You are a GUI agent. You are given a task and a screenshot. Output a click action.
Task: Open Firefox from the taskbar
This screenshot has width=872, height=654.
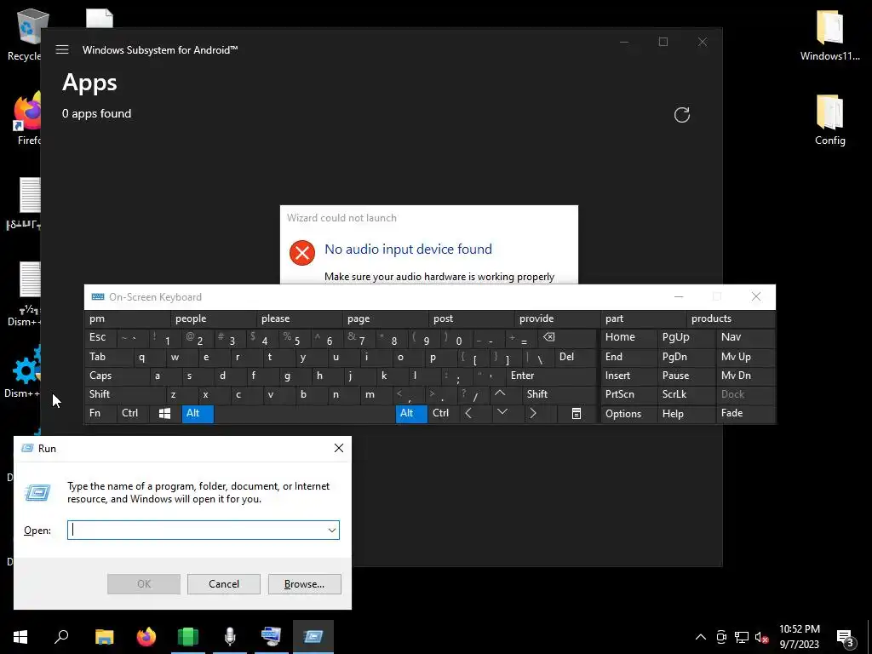click(x=146, y=637)
